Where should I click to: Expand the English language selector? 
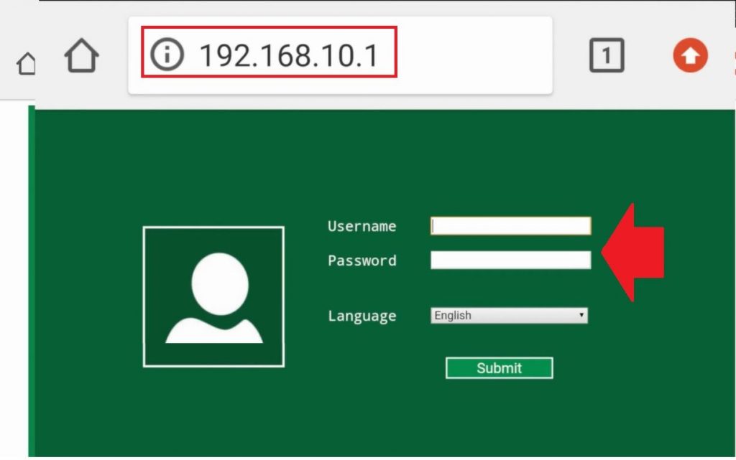coord(509,315)
